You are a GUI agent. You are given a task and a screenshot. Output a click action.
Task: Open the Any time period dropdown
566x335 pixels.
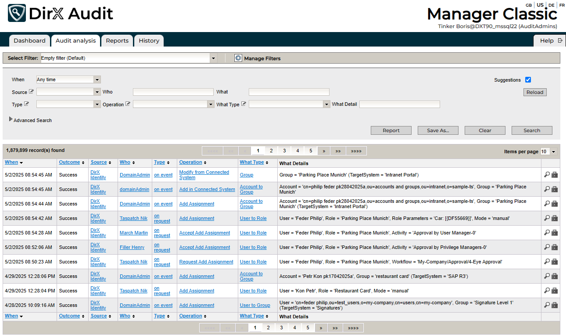(97, 79)
